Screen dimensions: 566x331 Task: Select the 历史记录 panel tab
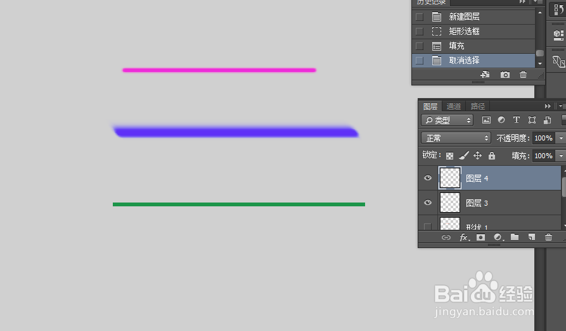(432, 2)
